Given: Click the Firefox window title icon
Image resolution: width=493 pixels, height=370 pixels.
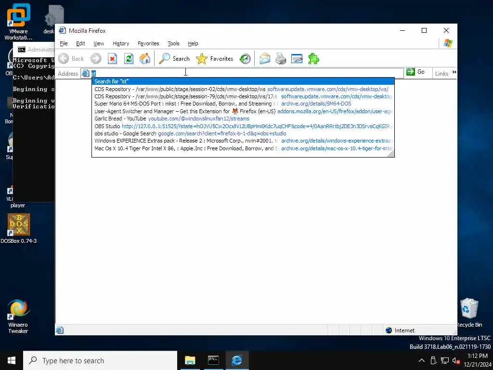Looking at the screenshot, I should tap(62, 30).
